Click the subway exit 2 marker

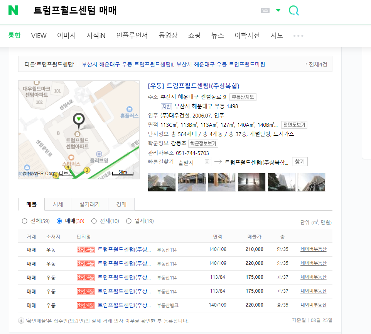pyautogui.click(x=87, y=170)
